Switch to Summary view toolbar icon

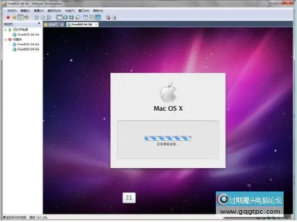coord(86,17)
